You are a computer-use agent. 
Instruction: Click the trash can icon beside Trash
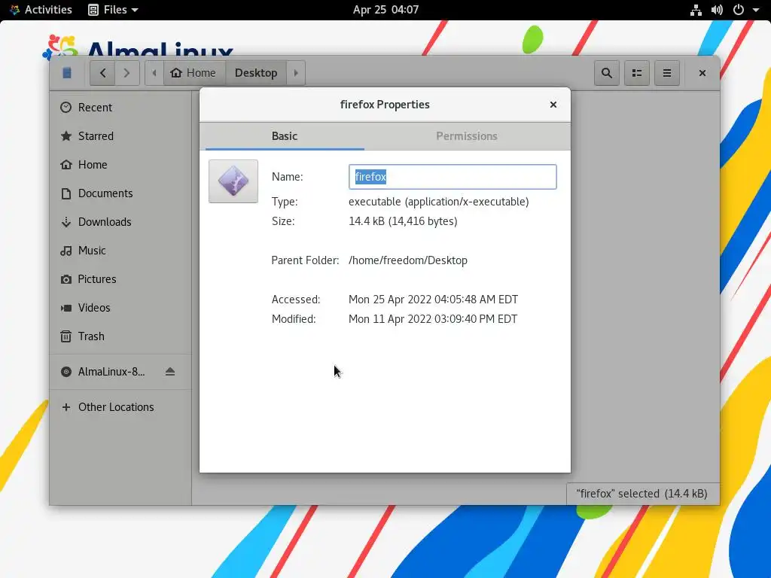coord(66,336)
